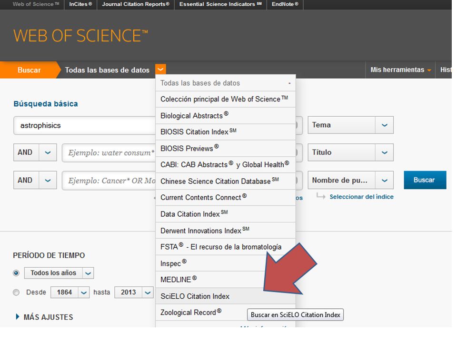
Task: Choose 'SciELO Citation Index' database
Action: coord(226,296)
